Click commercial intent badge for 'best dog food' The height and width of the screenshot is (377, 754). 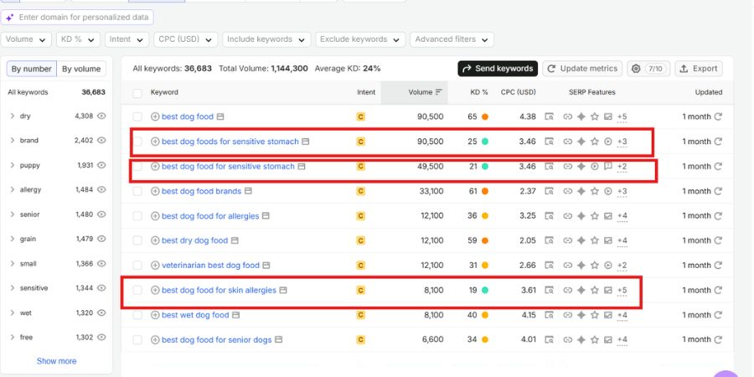tap(360, 116)
